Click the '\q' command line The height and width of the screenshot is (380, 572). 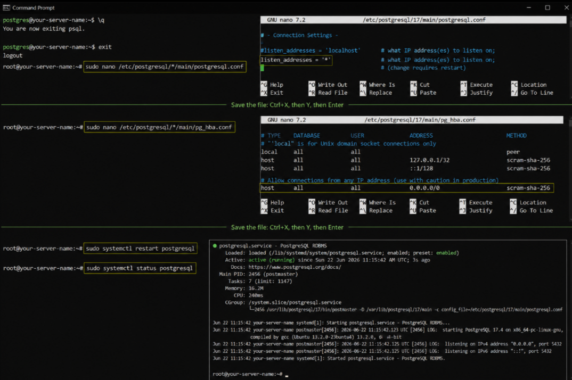coord(101,20)
